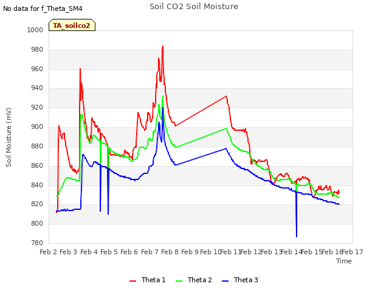Click the Feb 3 x-axis label
Screen dimensions: 389x292
pyautogui.click(x=69, y=252)
